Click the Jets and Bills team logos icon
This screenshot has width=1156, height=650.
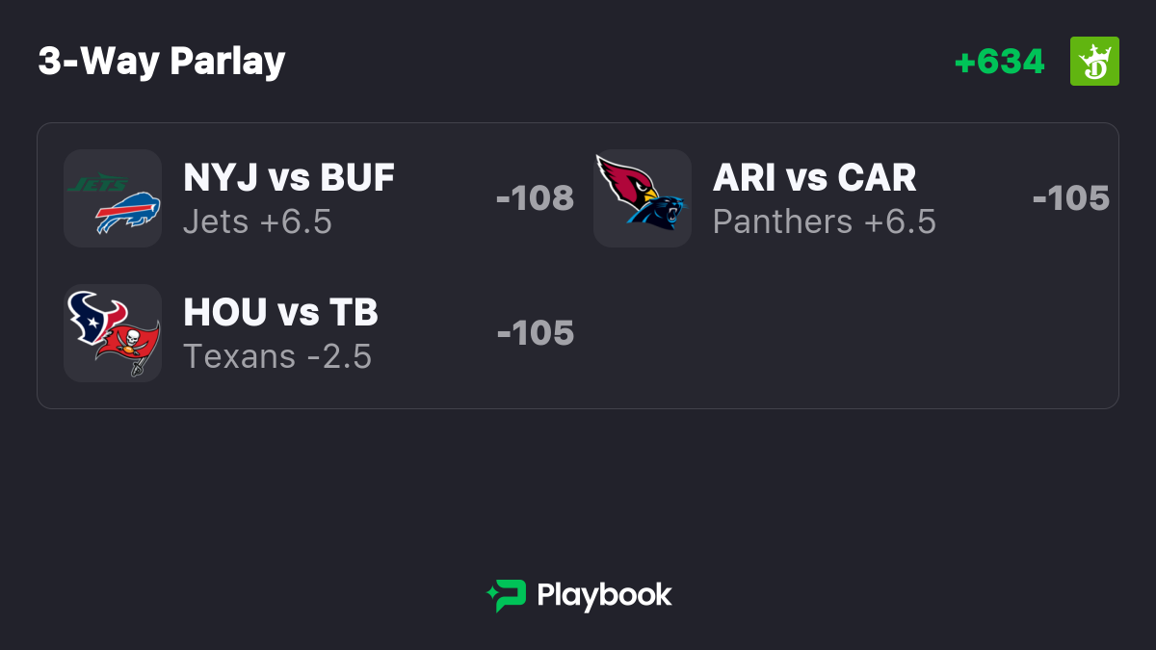[x=113, y=198]
